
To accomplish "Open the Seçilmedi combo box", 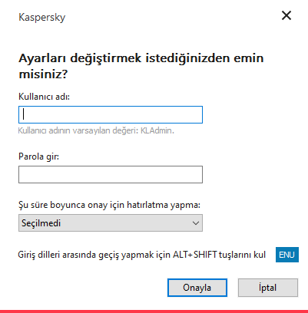I will [x=111, y=223].
